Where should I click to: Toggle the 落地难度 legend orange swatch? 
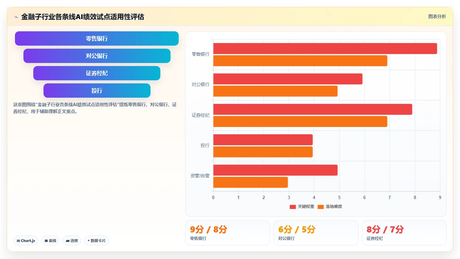click(x=321, y=207)
